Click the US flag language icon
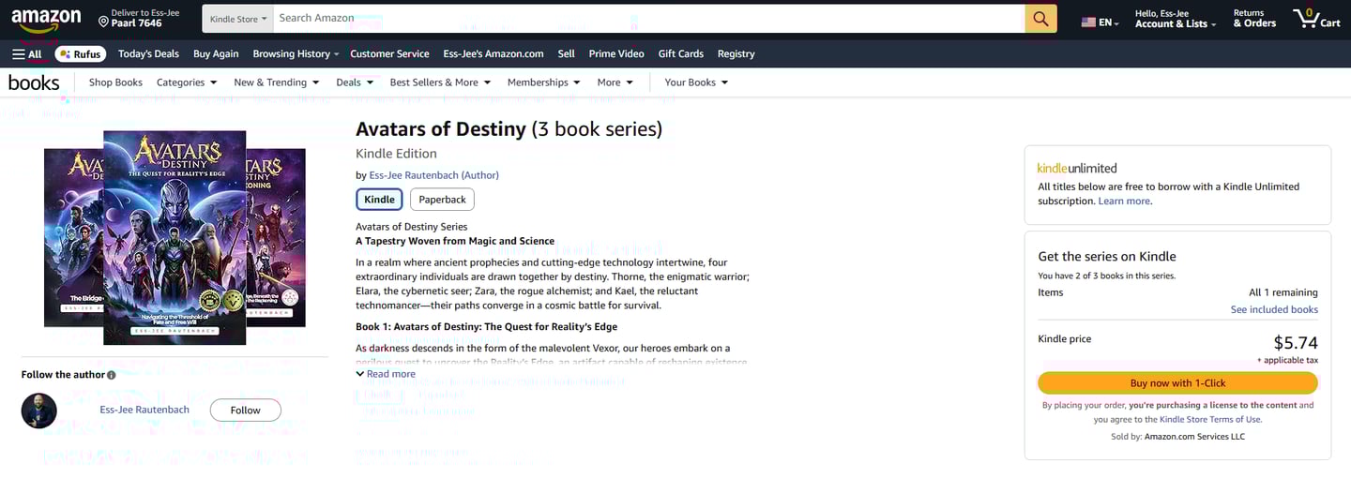This screenshot has height=478, width=1351. point(1088,22)
